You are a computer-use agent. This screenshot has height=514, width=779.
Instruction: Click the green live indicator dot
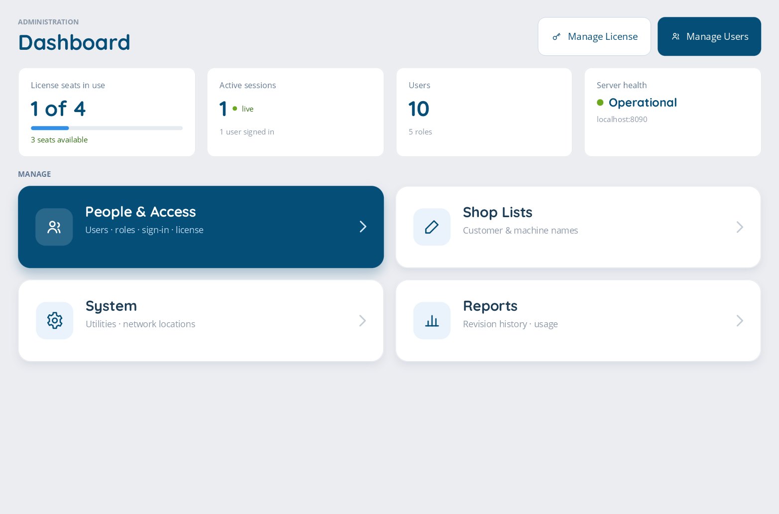click(235, 109)
